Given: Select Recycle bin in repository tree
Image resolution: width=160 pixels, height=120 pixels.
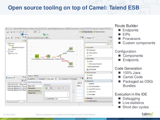Looking at the screenshot, I should tap(13, 53).
